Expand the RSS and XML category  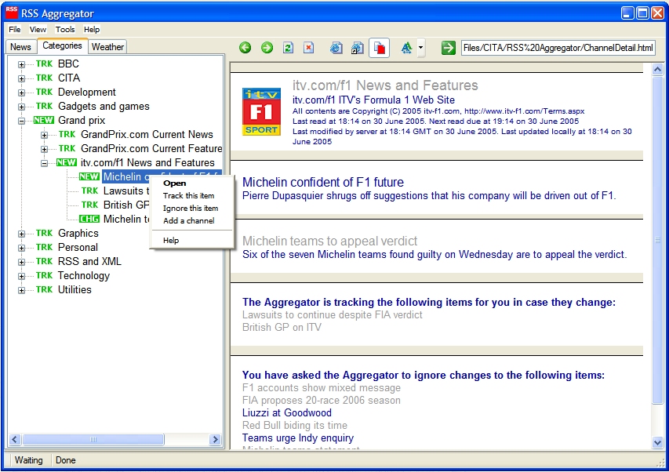tap(21, 262)
